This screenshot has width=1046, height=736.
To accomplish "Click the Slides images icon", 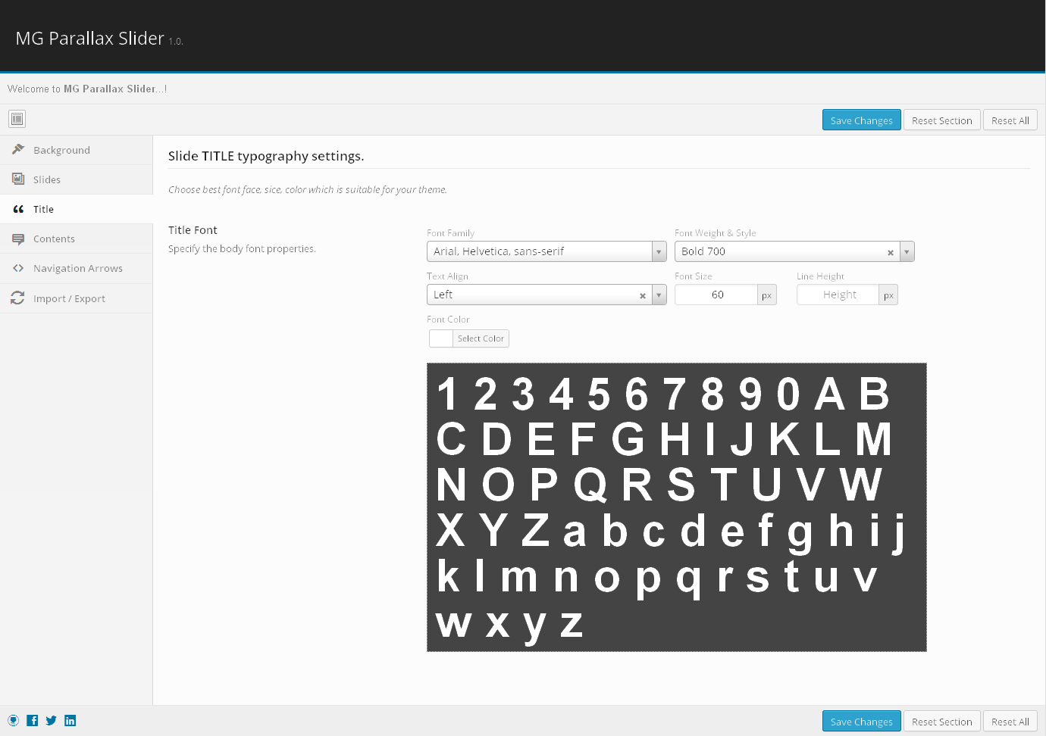I will [18, 179].
